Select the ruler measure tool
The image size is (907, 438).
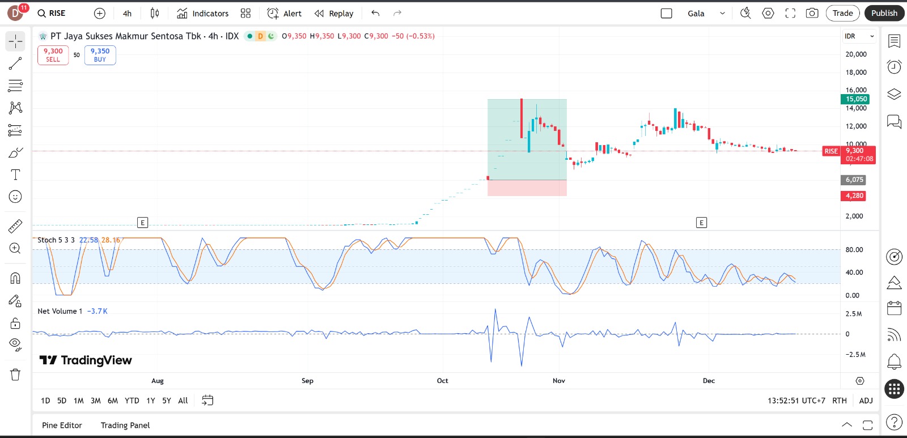(15, 227)
